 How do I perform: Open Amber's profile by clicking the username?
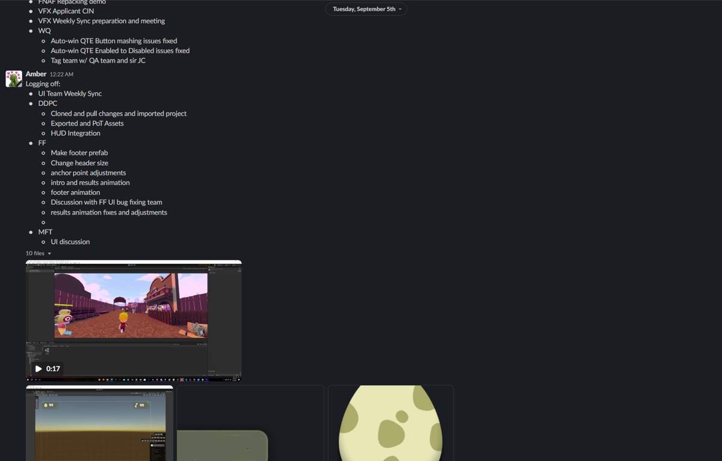(x=35, y=74)
